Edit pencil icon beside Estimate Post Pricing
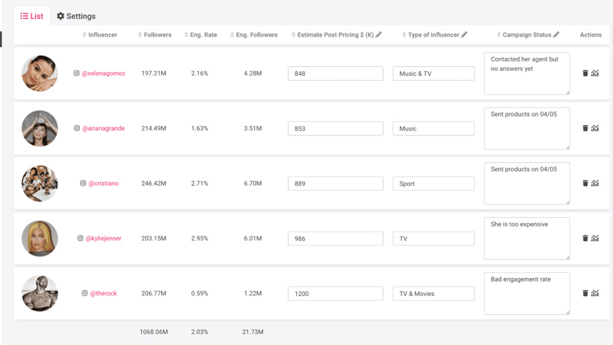This screenshot has width=613, height=345. [x=379, y=35]
